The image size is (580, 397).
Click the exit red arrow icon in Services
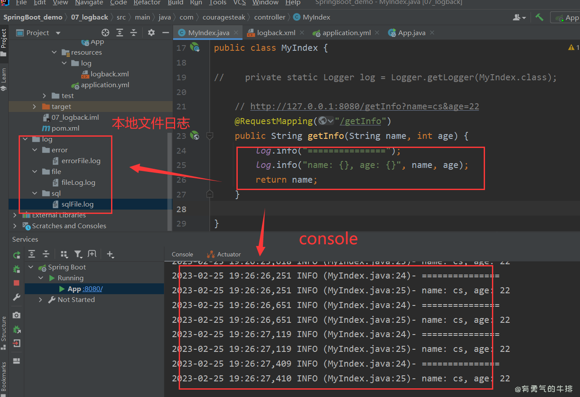16,344
